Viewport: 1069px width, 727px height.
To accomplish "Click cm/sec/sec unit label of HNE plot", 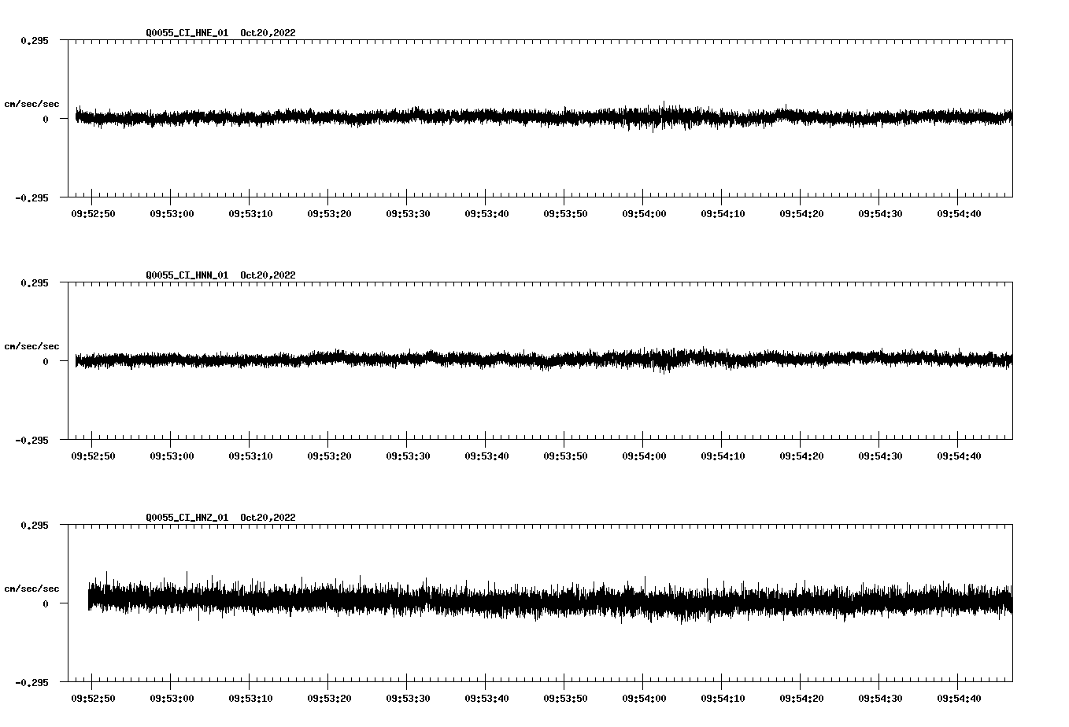I will click(x=31, y=104).
